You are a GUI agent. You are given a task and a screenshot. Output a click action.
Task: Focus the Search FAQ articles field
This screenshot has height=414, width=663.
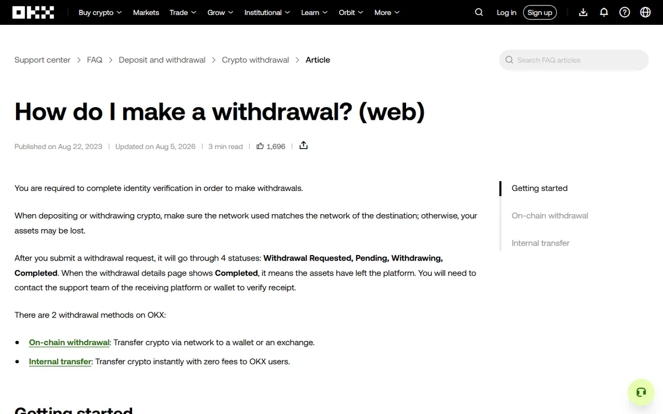pyautogui.click(x=574, y=60)
